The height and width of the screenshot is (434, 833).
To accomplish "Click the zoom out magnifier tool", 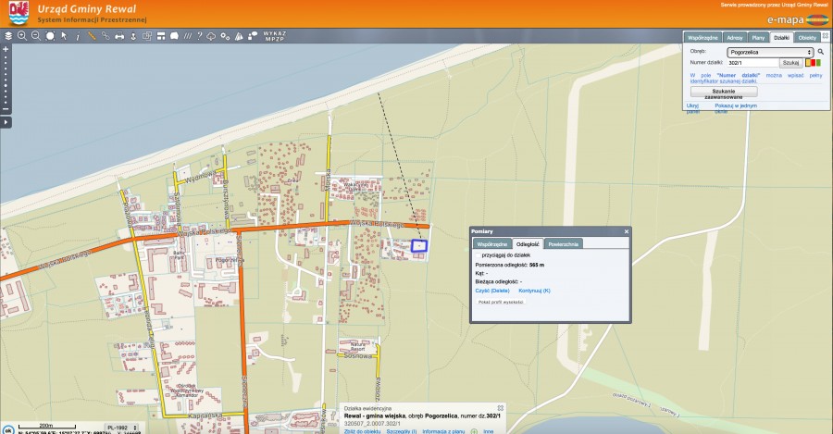I will point(36,36).
